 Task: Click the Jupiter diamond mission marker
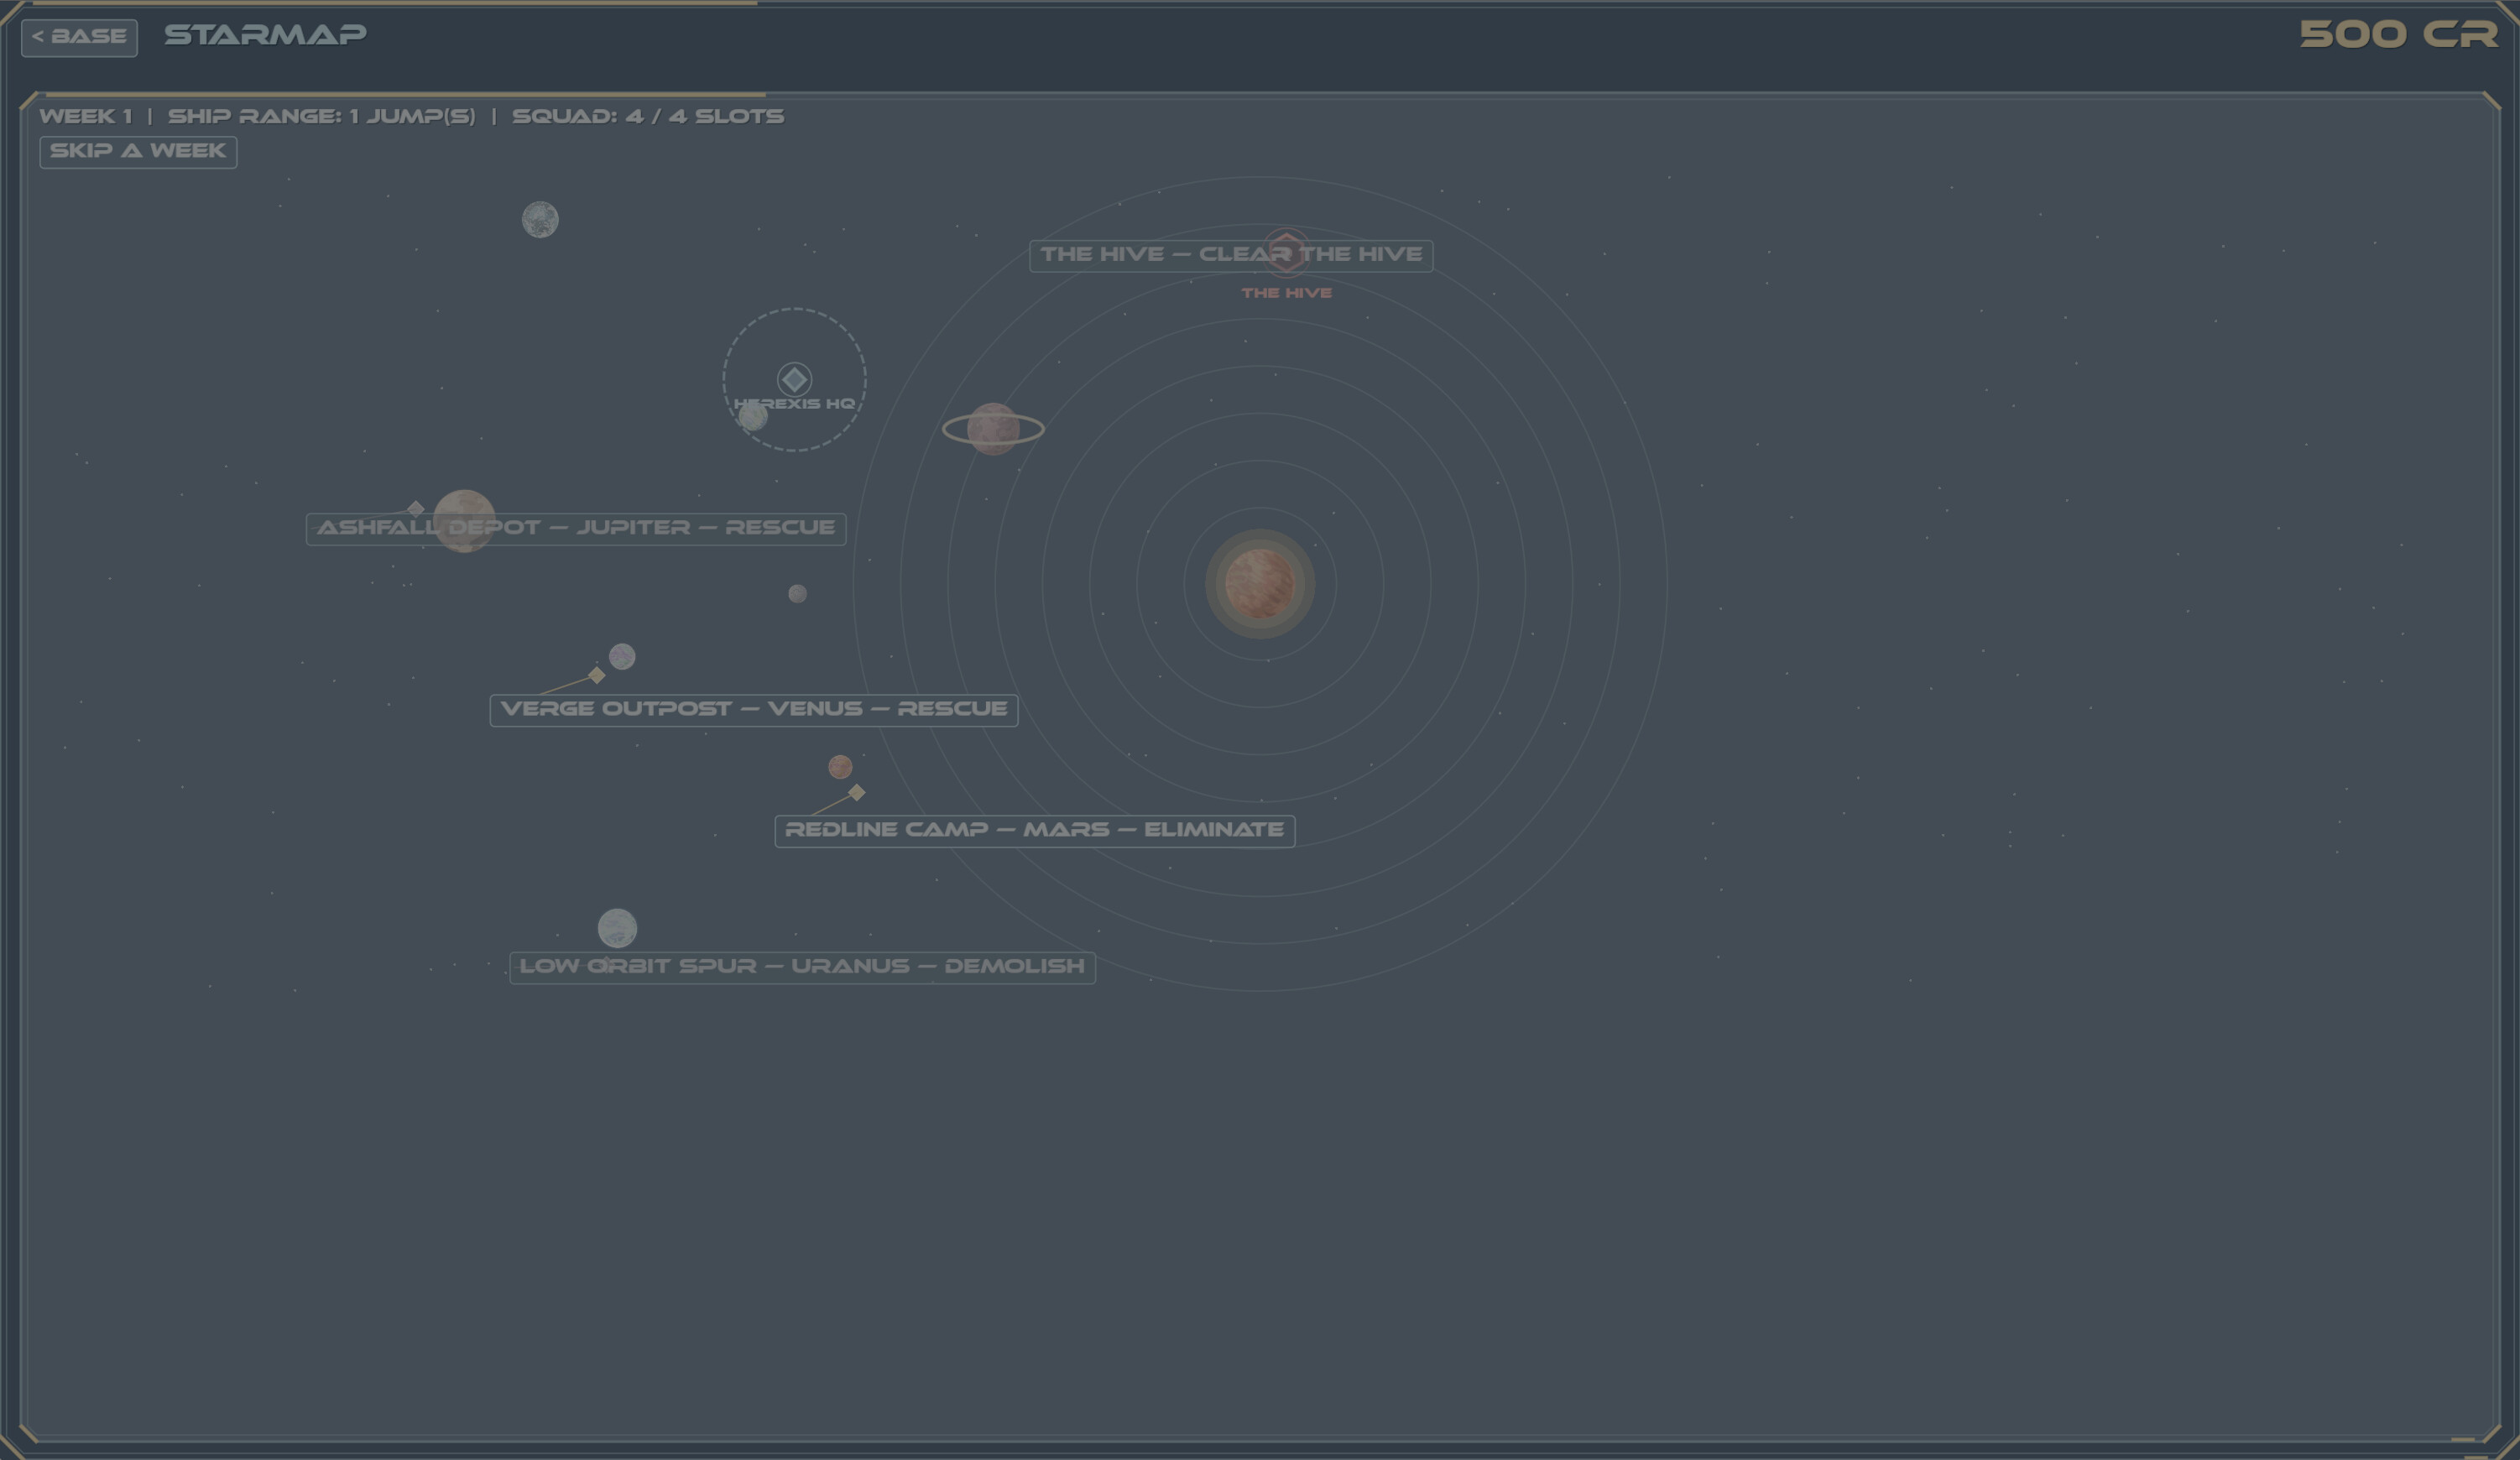point(416,509)
